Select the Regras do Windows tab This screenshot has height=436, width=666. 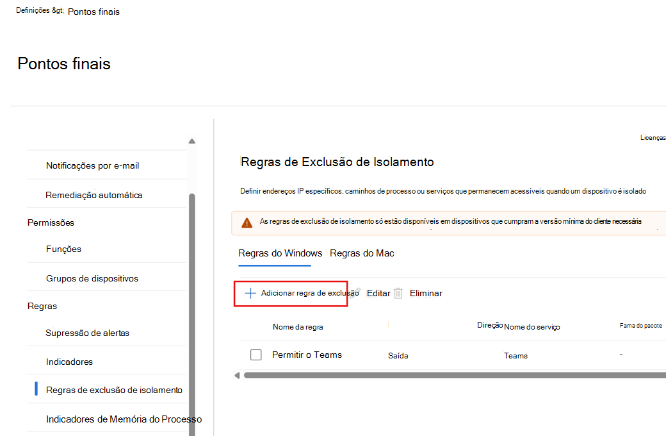click(x=280, y=253)
